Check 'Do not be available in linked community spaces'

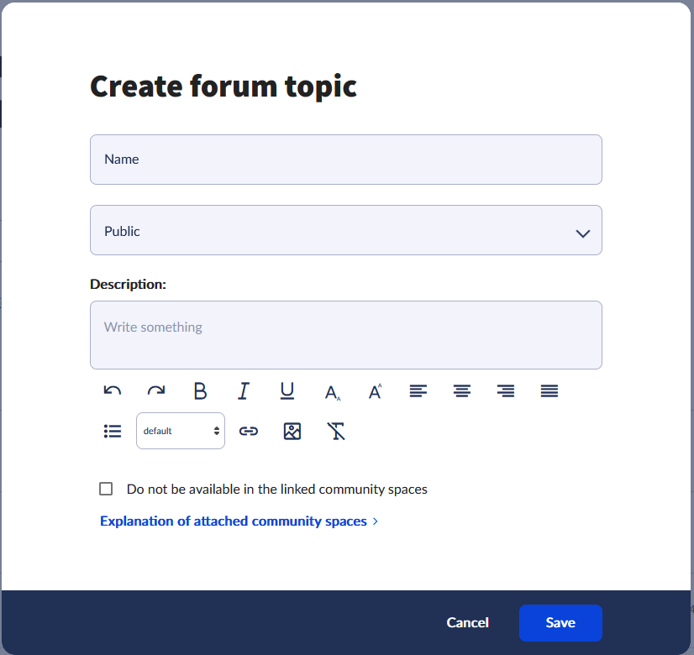pos(106,489)
